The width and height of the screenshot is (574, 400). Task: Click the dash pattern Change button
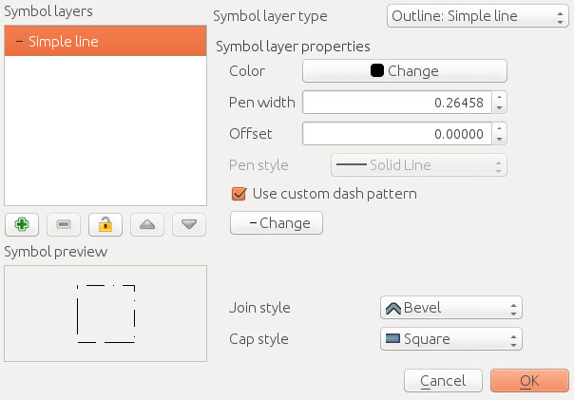[277, 223]
